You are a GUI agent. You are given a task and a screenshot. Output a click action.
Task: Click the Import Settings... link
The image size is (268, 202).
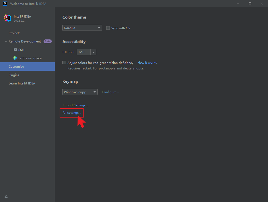click(x=75, y=105)
